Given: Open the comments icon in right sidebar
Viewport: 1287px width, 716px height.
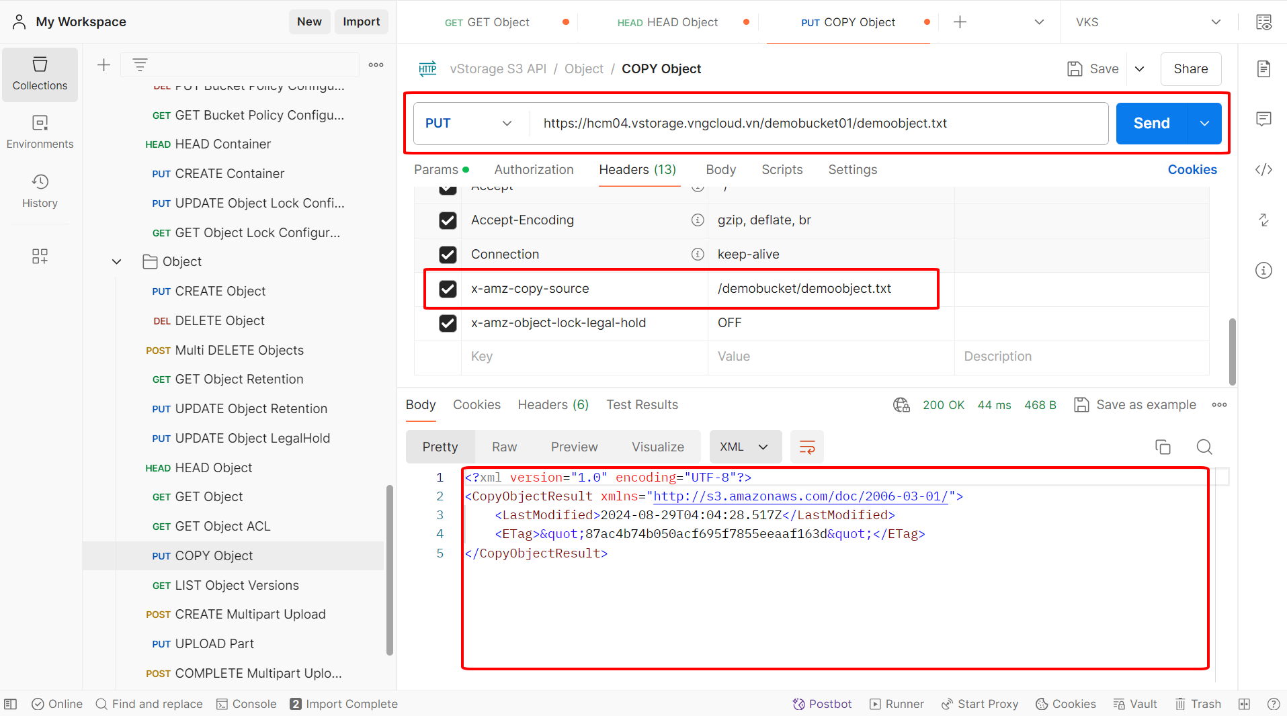Looking at the screenshot, I should tap(1263, 120).
